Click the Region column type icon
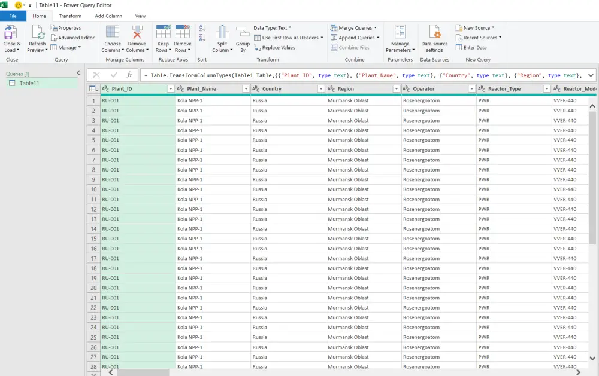 coord(331,89)
